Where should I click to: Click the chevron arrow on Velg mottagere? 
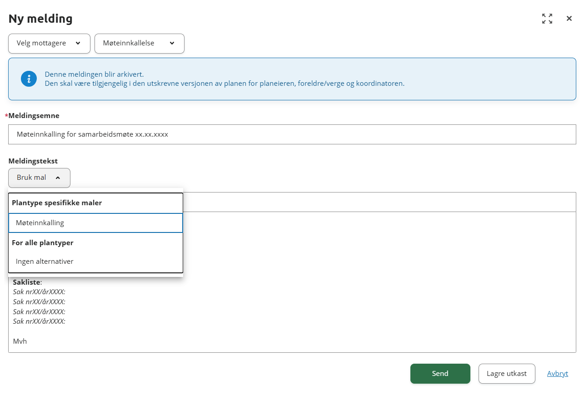pos(78,44)
